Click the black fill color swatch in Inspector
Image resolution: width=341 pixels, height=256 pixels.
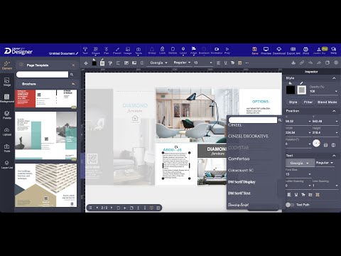point(291,90)
